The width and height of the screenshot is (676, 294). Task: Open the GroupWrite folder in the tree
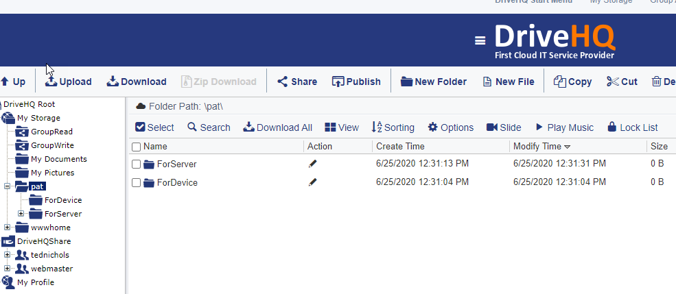click(x=52, y=145)
